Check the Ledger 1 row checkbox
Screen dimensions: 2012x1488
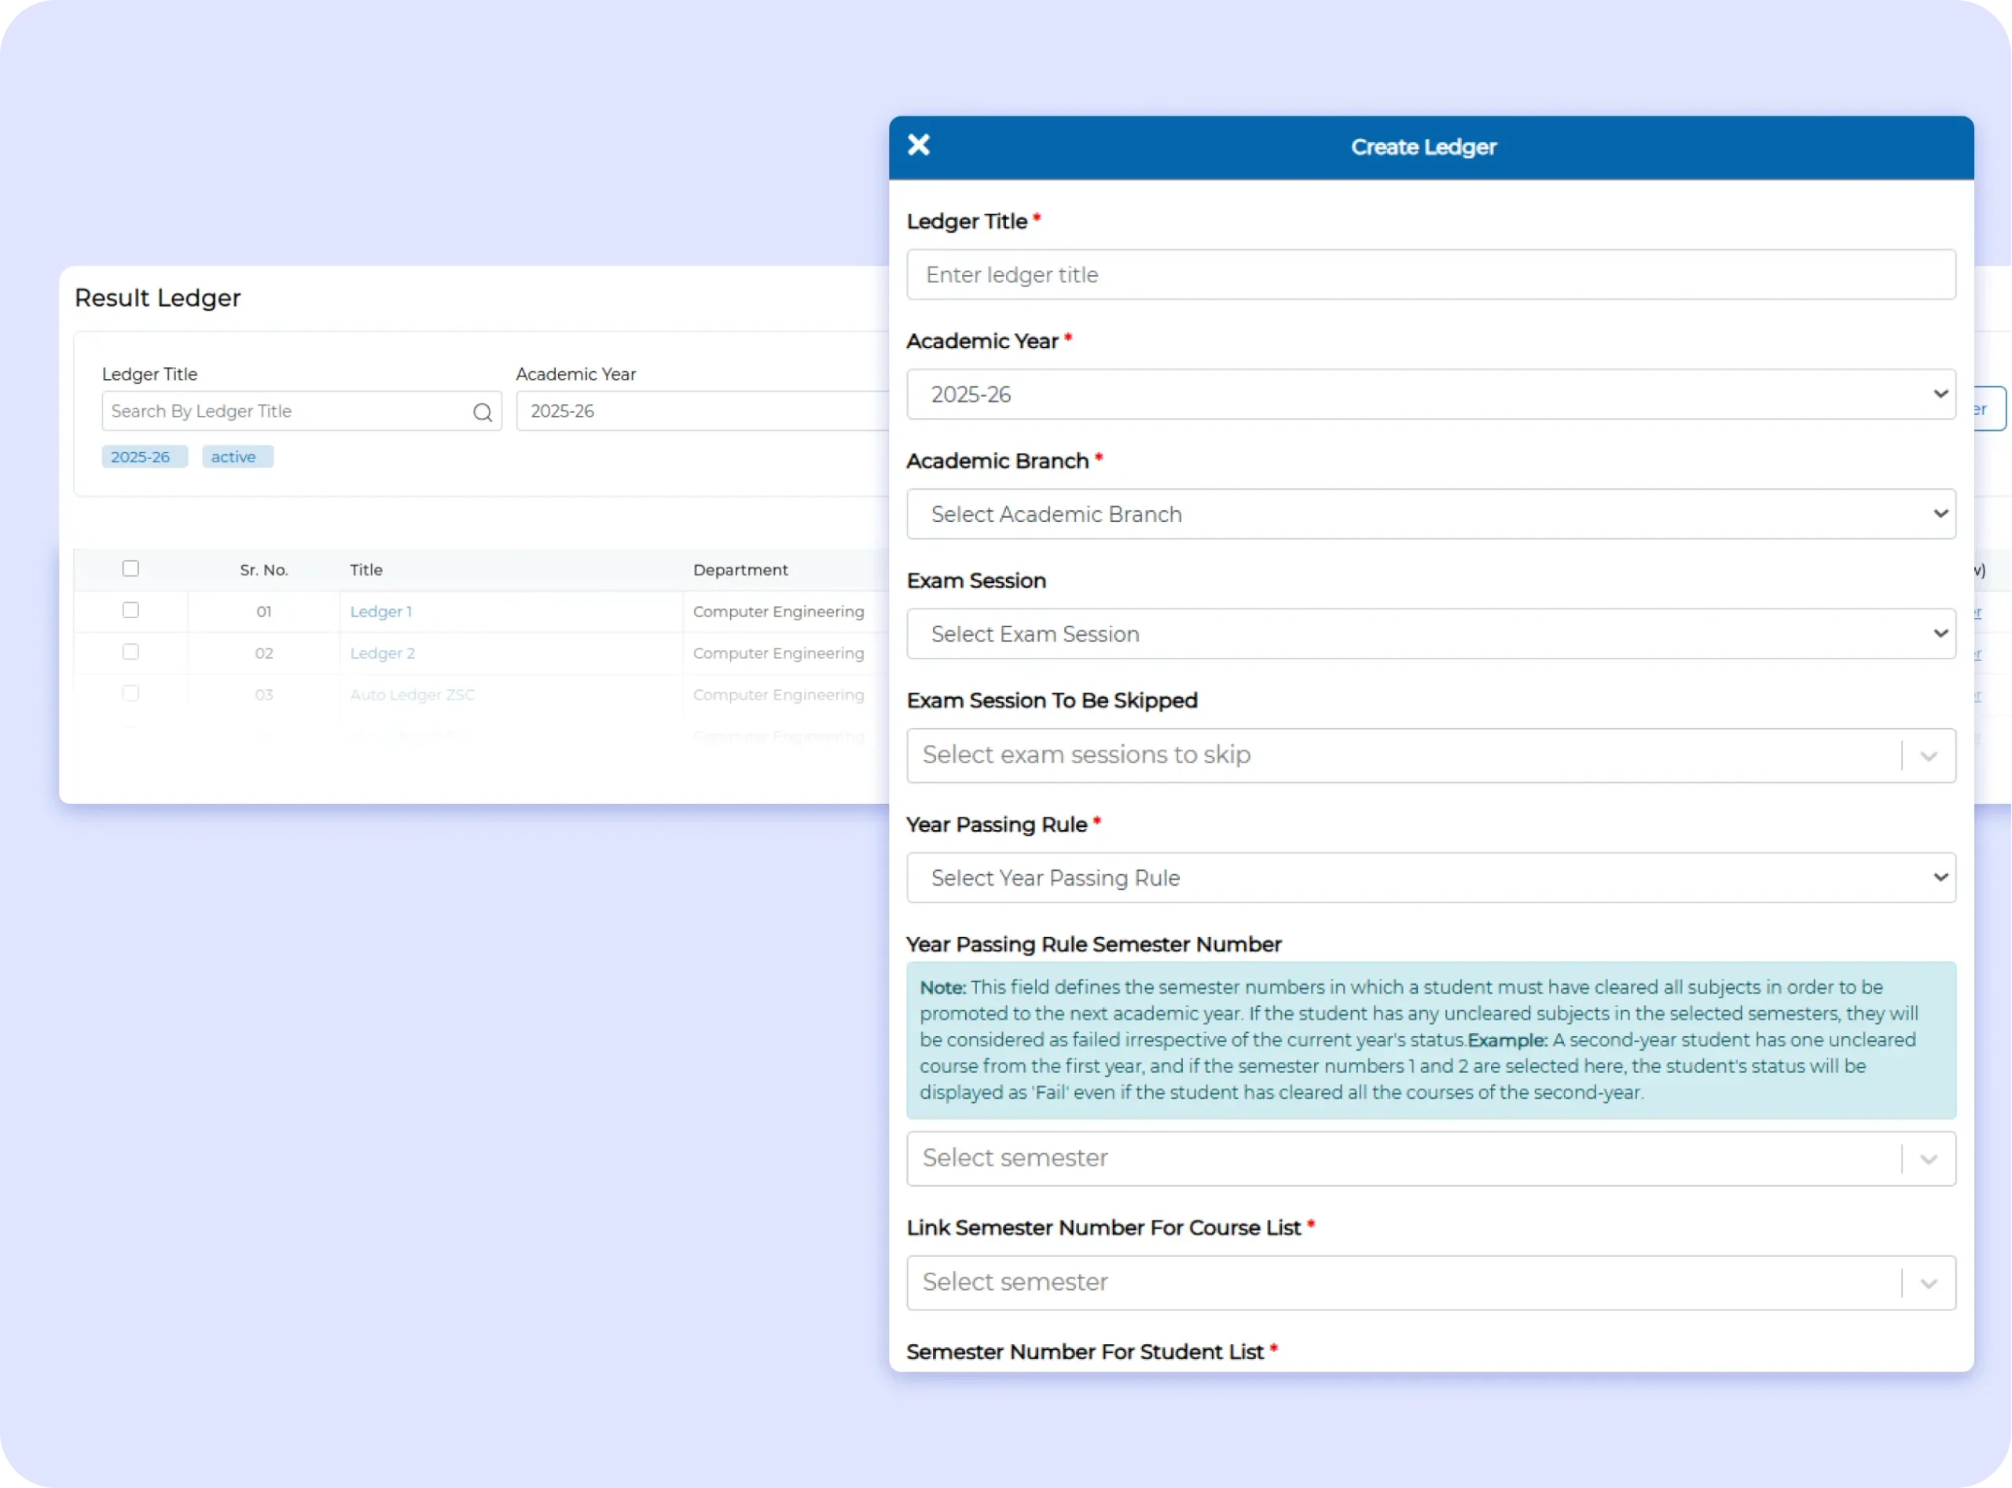point(130,610)
